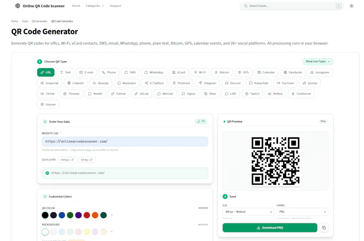The width and height of the screenshot is (364, 241).
Task: Select the LinkedIn QR type
Action: click(x=76, y=83)
